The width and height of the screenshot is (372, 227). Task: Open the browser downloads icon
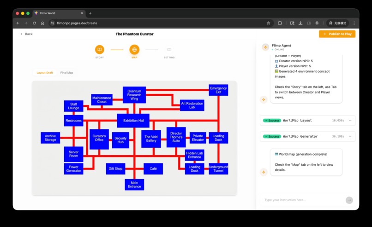(300, 23)
